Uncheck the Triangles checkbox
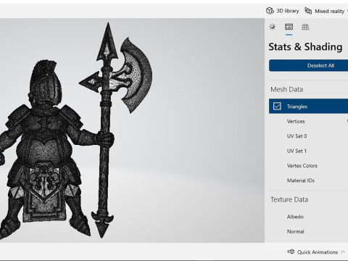This screenshot has height=261, width=348. (x=277, y=106)
